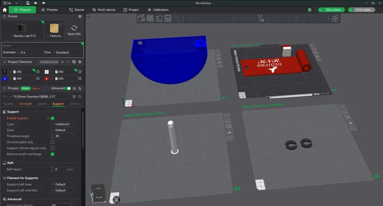Viewport: 383px width, 206px height.
Task: Toggle the Advanced switch off
Action: (68, 88)
